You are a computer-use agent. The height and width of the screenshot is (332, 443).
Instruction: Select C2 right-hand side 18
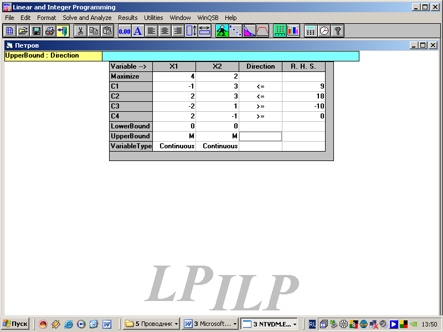303,96
